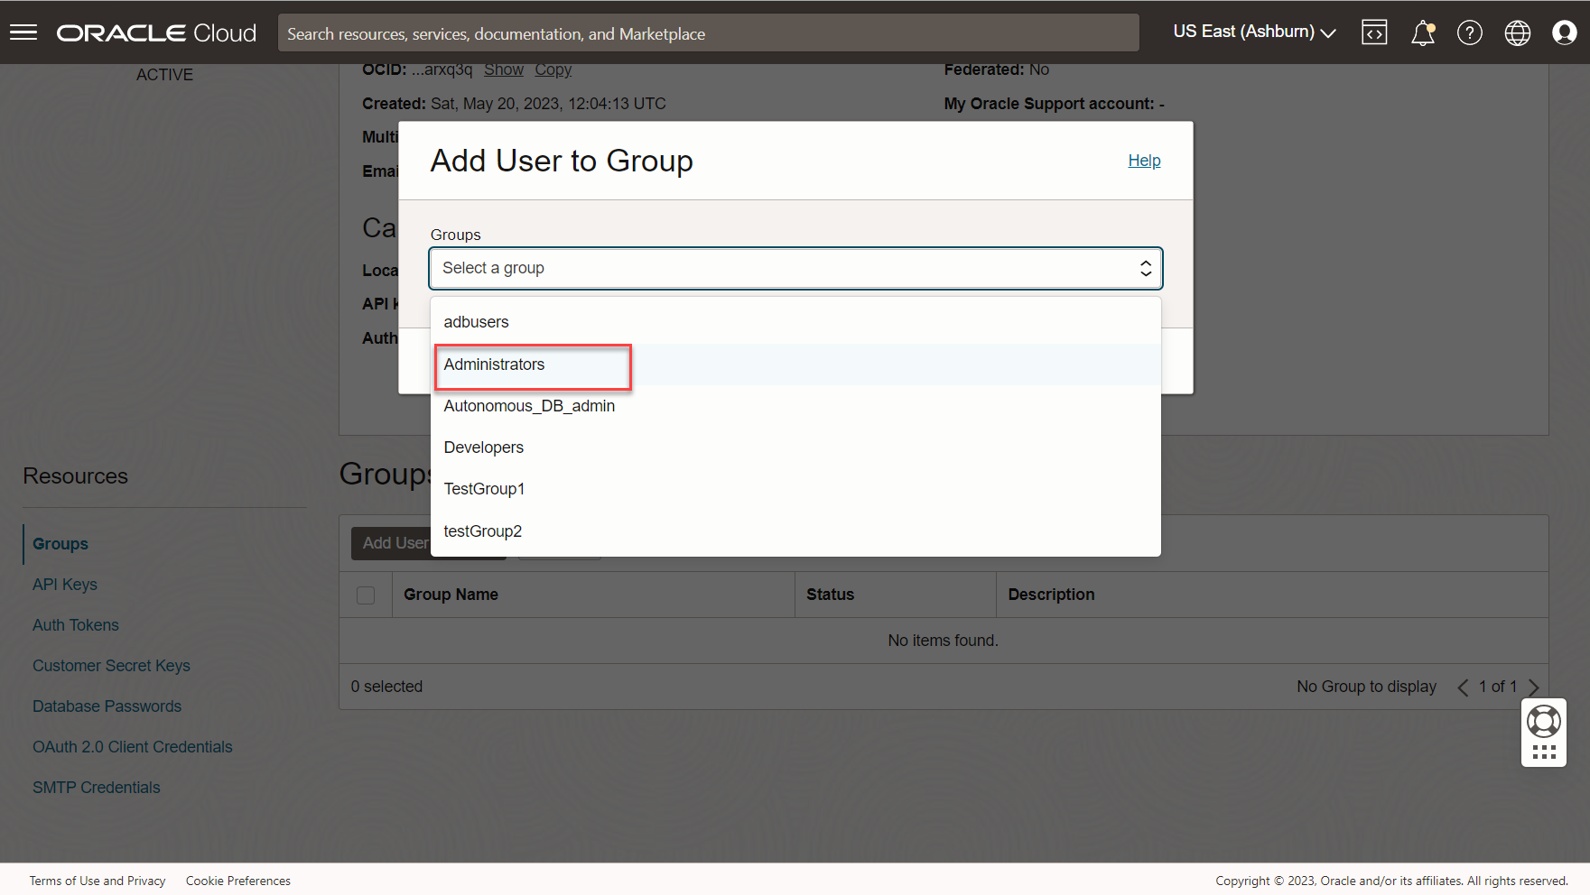1590x895 pixels.
Task: Open the hamburger navigation menu
Action: [x=23, y=32]
